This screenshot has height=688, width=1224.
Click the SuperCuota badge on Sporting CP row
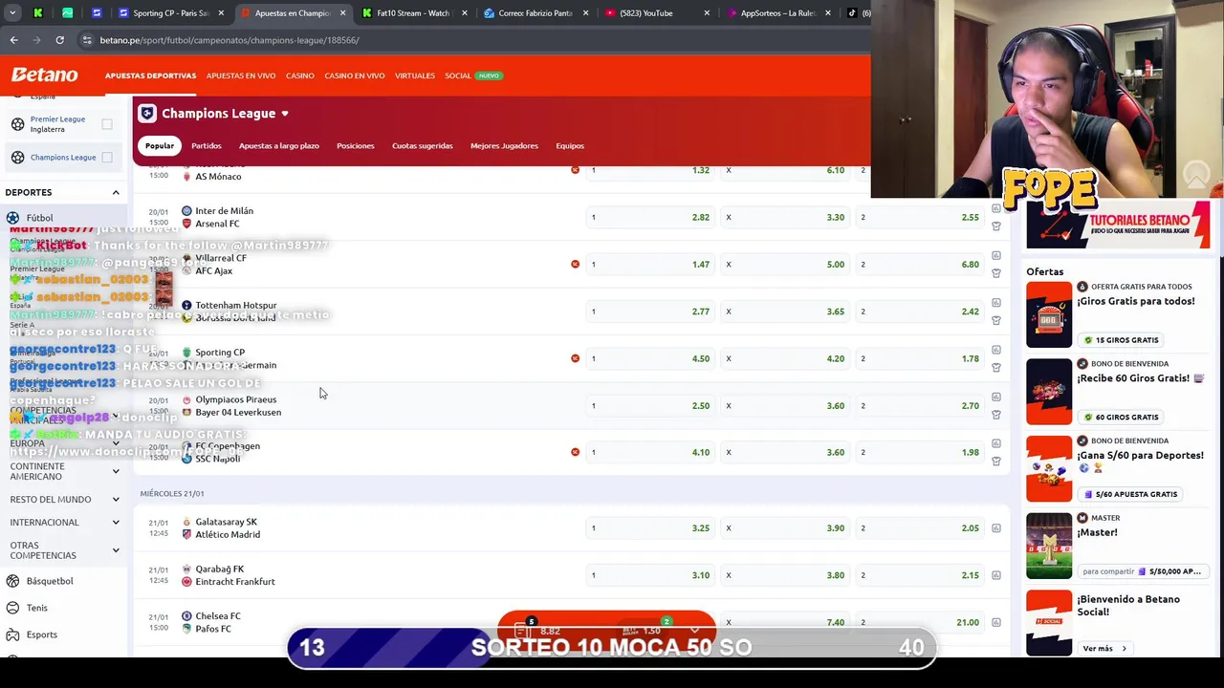pos(575,358)
